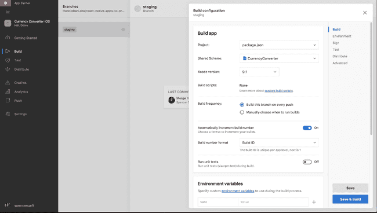Viewport: 377px width, 213px height.
Task: Enable the Run unit tests toggle
Action: coord(307,162)
